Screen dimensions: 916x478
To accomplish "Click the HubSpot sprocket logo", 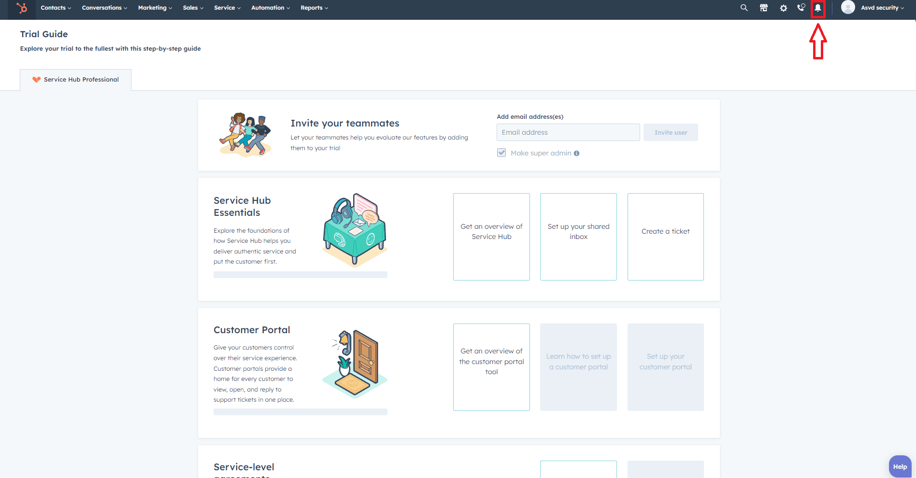I will [22, 8].
